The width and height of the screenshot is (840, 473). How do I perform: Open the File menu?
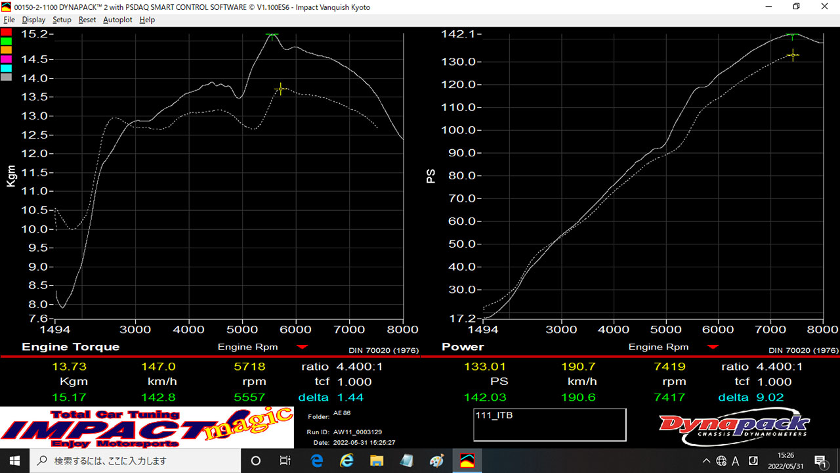point(9,20)
